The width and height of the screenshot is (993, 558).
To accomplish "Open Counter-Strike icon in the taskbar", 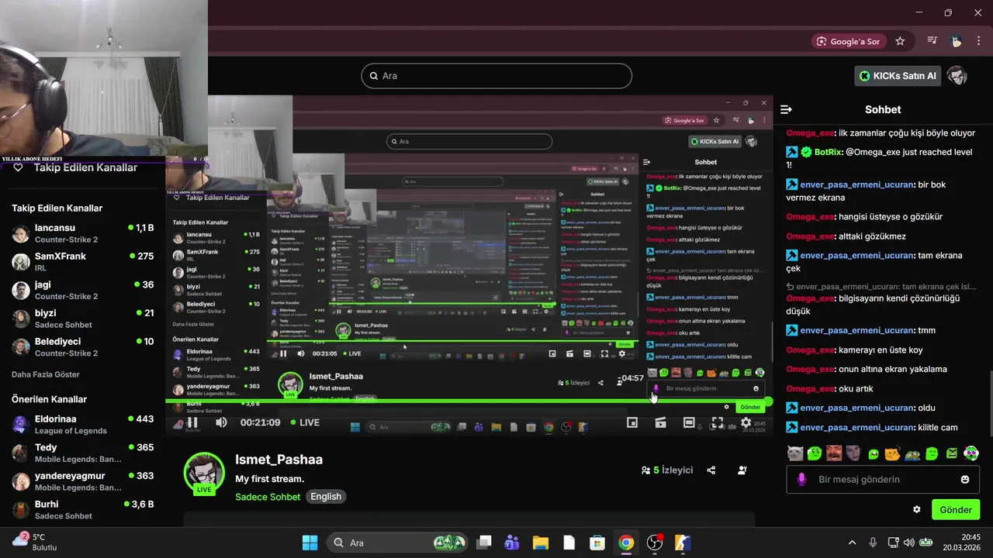I will (683, 542).
